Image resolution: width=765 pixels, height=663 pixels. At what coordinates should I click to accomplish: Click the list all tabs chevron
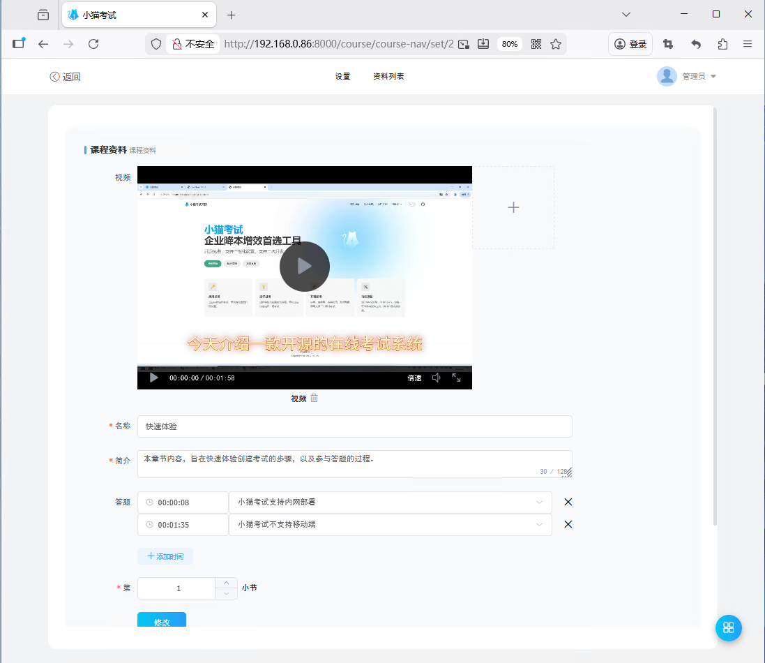pyautogui.click(x=626, y=14)
